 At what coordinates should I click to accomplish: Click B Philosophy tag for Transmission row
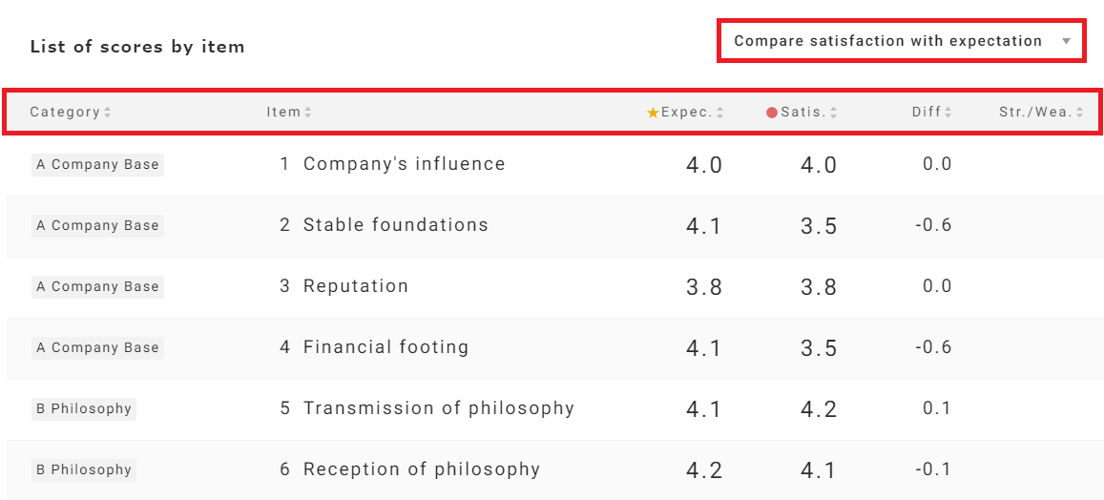click(x=84, y=408)
